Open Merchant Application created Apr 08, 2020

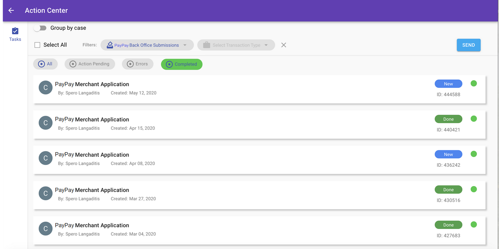(260, 160)
